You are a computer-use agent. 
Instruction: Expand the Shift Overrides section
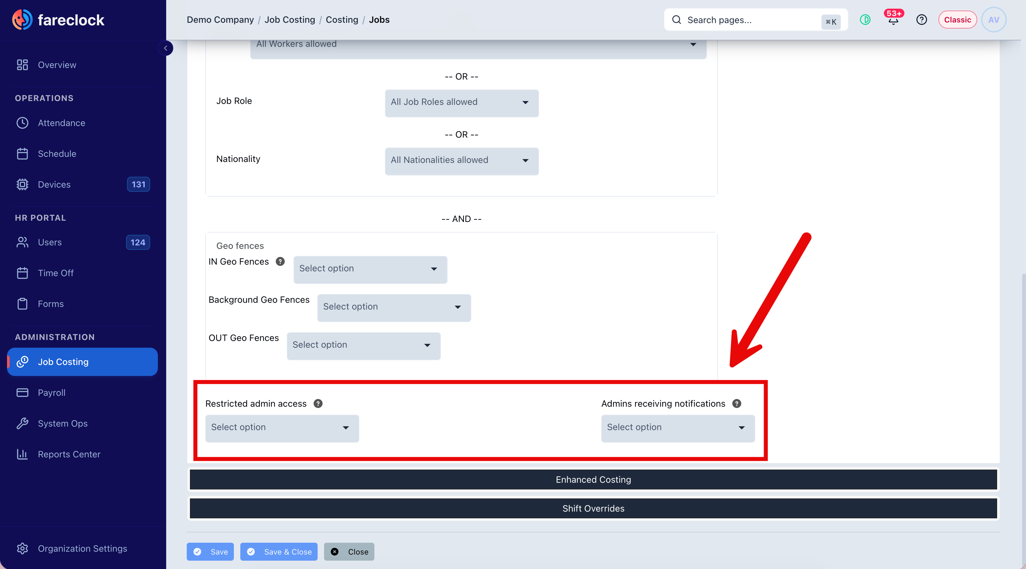(593, 508)
